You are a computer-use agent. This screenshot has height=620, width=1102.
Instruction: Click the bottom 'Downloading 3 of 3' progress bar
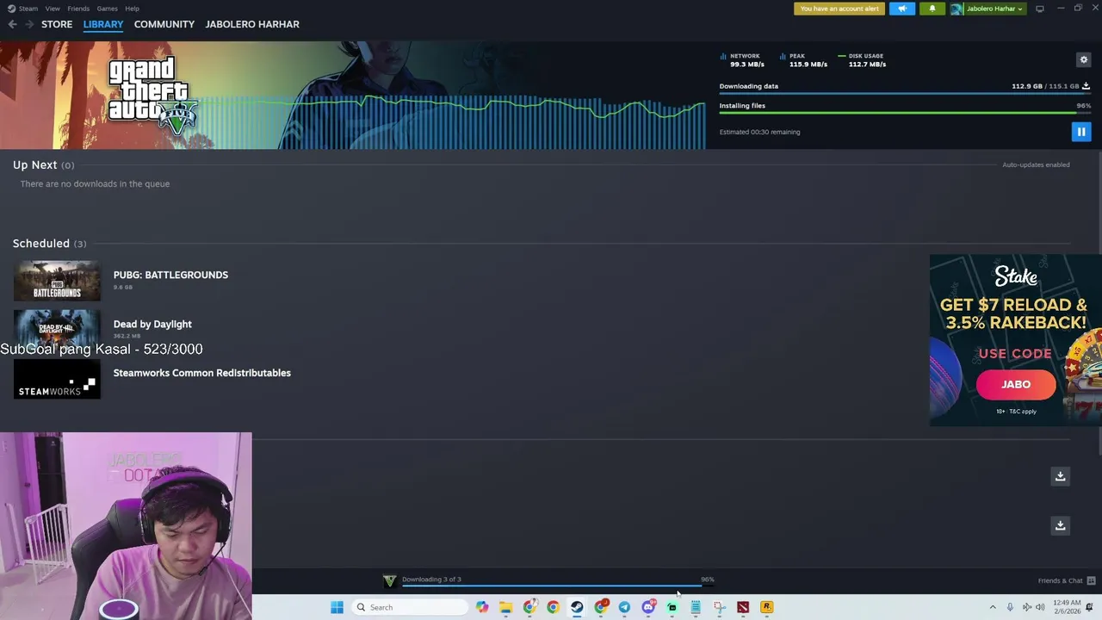coord(557,586)
